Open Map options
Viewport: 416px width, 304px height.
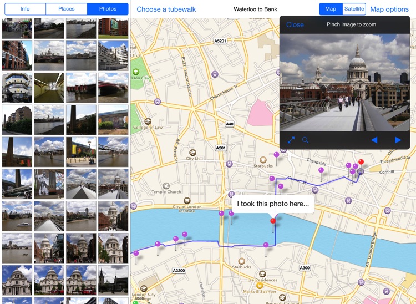[x=389, y=9]
